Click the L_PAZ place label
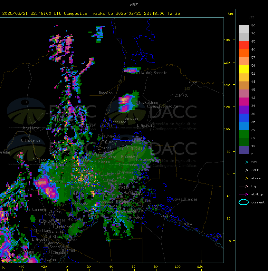This screenshot has height=271, width=268. pyautogui.click(x=217, y=237)
